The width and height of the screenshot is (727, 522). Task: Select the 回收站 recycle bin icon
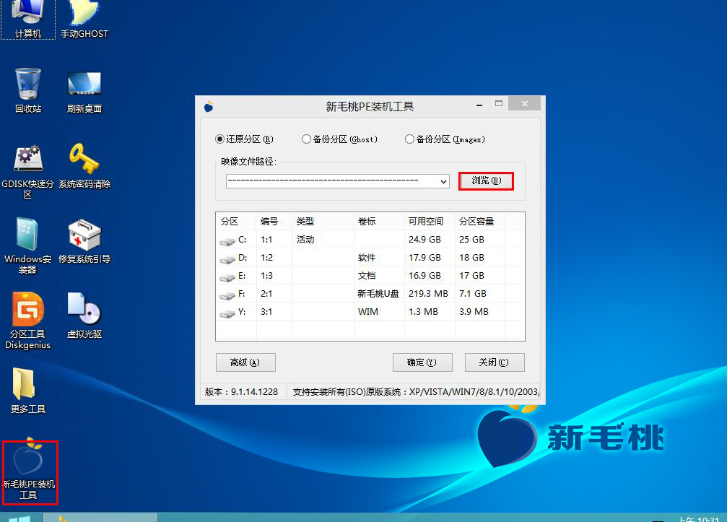click(28, 90)
